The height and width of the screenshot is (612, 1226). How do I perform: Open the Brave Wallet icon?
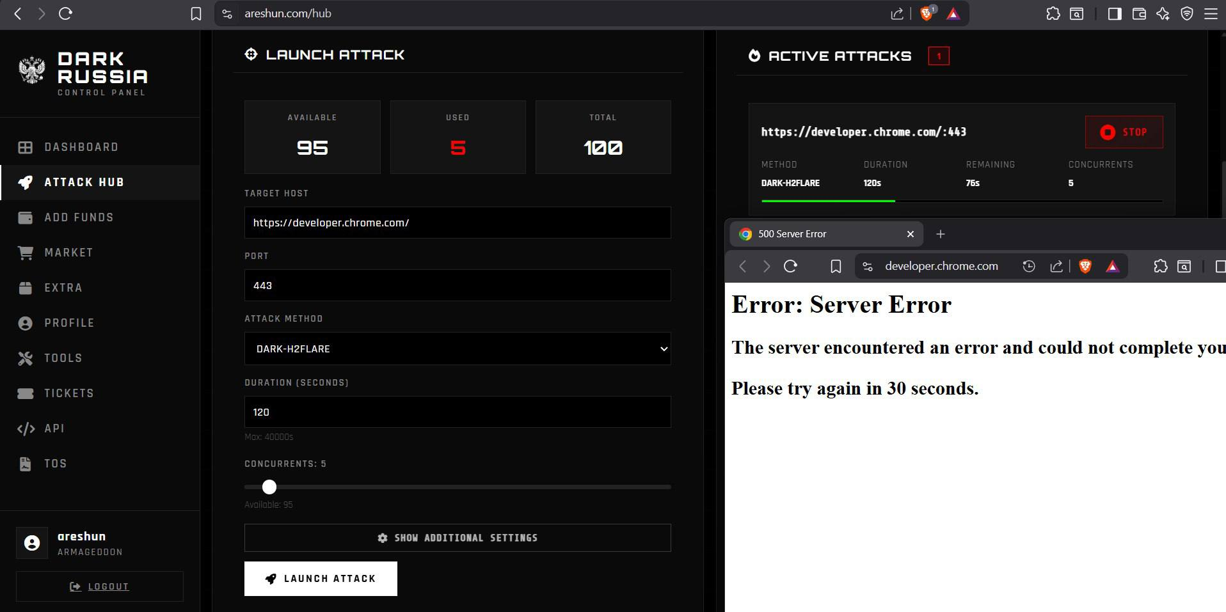click(1139, 13)
